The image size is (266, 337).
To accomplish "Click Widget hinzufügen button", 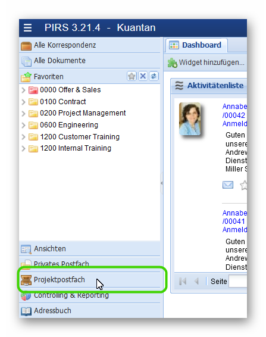I will point(206,63).
